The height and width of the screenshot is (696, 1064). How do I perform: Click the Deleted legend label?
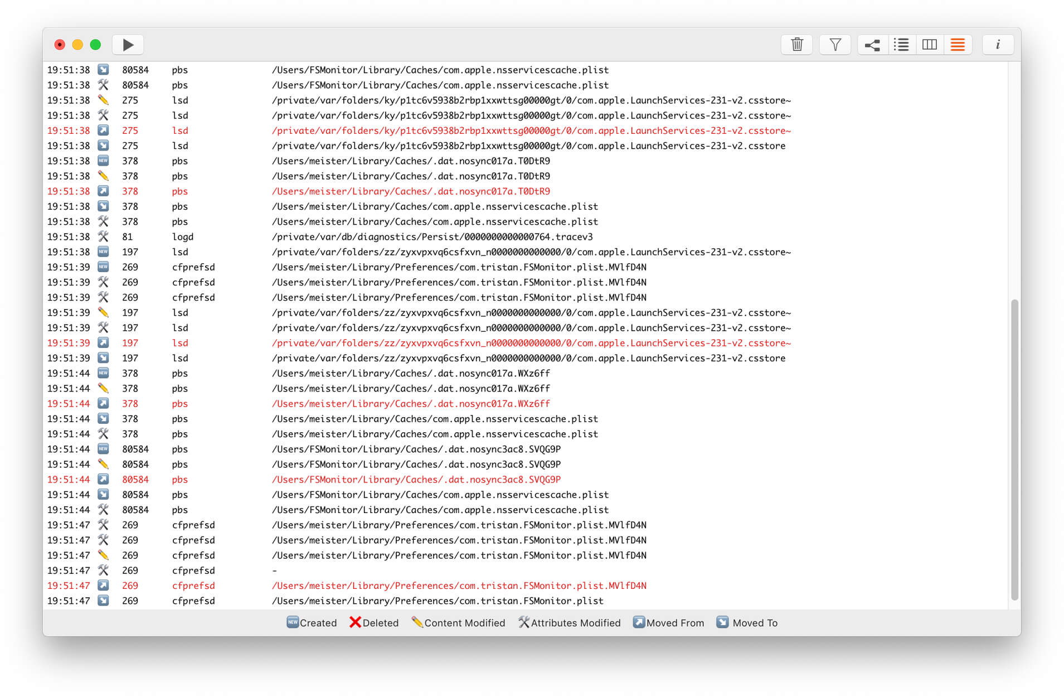(x=380, y=623)
